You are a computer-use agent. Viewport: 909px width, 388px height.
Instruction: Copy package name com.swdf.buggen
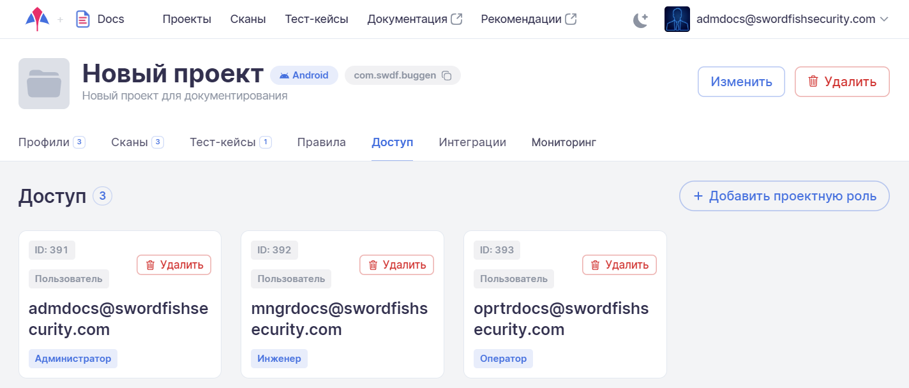coord(447,76)
